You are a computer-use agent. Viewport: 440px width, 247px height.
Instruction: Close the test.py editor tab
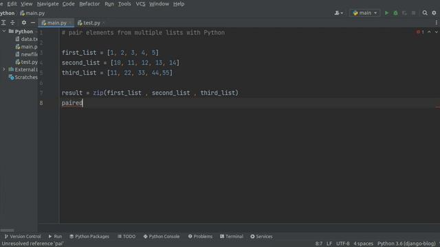click(x=104, y=23)
